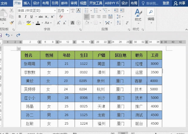Switch to the 视图 View tab
Viewport: 188px width, 134px height.
(83, 3)
